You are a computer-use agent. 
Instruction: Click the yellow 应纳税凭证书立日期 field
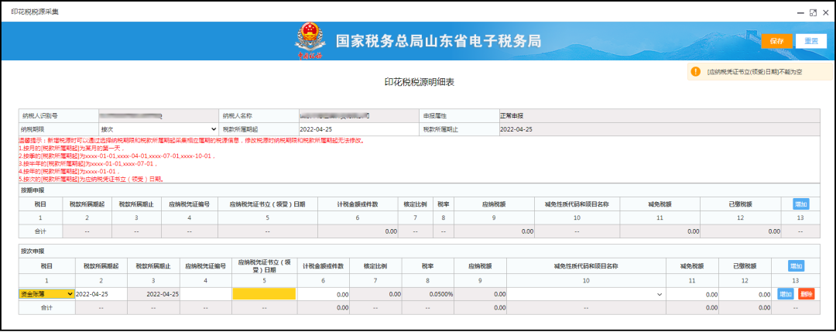(264, 293)
